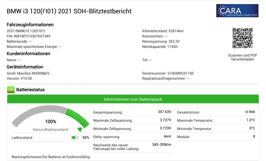Click the Kilometerstand 52814km entry
266x161 pixels.
pos(163,31)
